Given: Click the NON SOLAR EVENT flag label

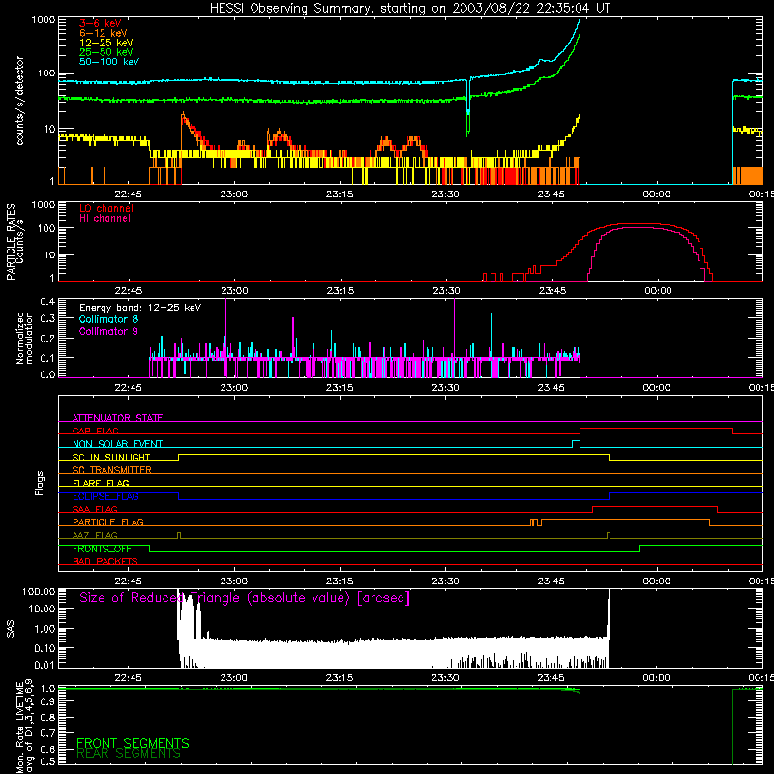Looking at the screenshot, I should tap(117, 444).
